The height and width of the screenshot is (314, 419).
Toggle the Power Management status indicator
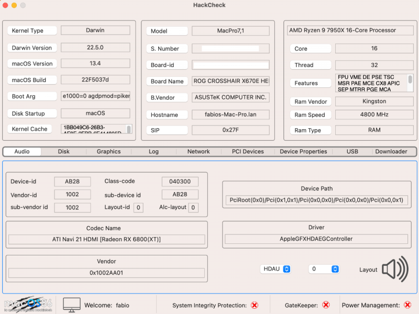tap(407, 305)
